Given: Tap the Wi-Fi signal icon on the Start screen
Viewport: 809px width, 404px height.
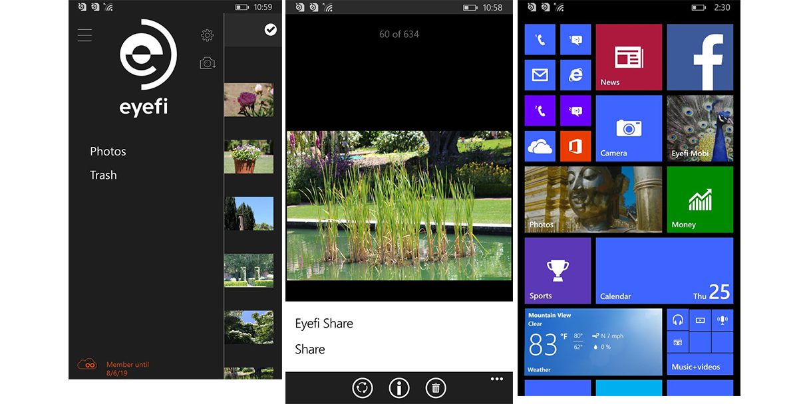Looking at the screenshot, I should tap(560, 7).
